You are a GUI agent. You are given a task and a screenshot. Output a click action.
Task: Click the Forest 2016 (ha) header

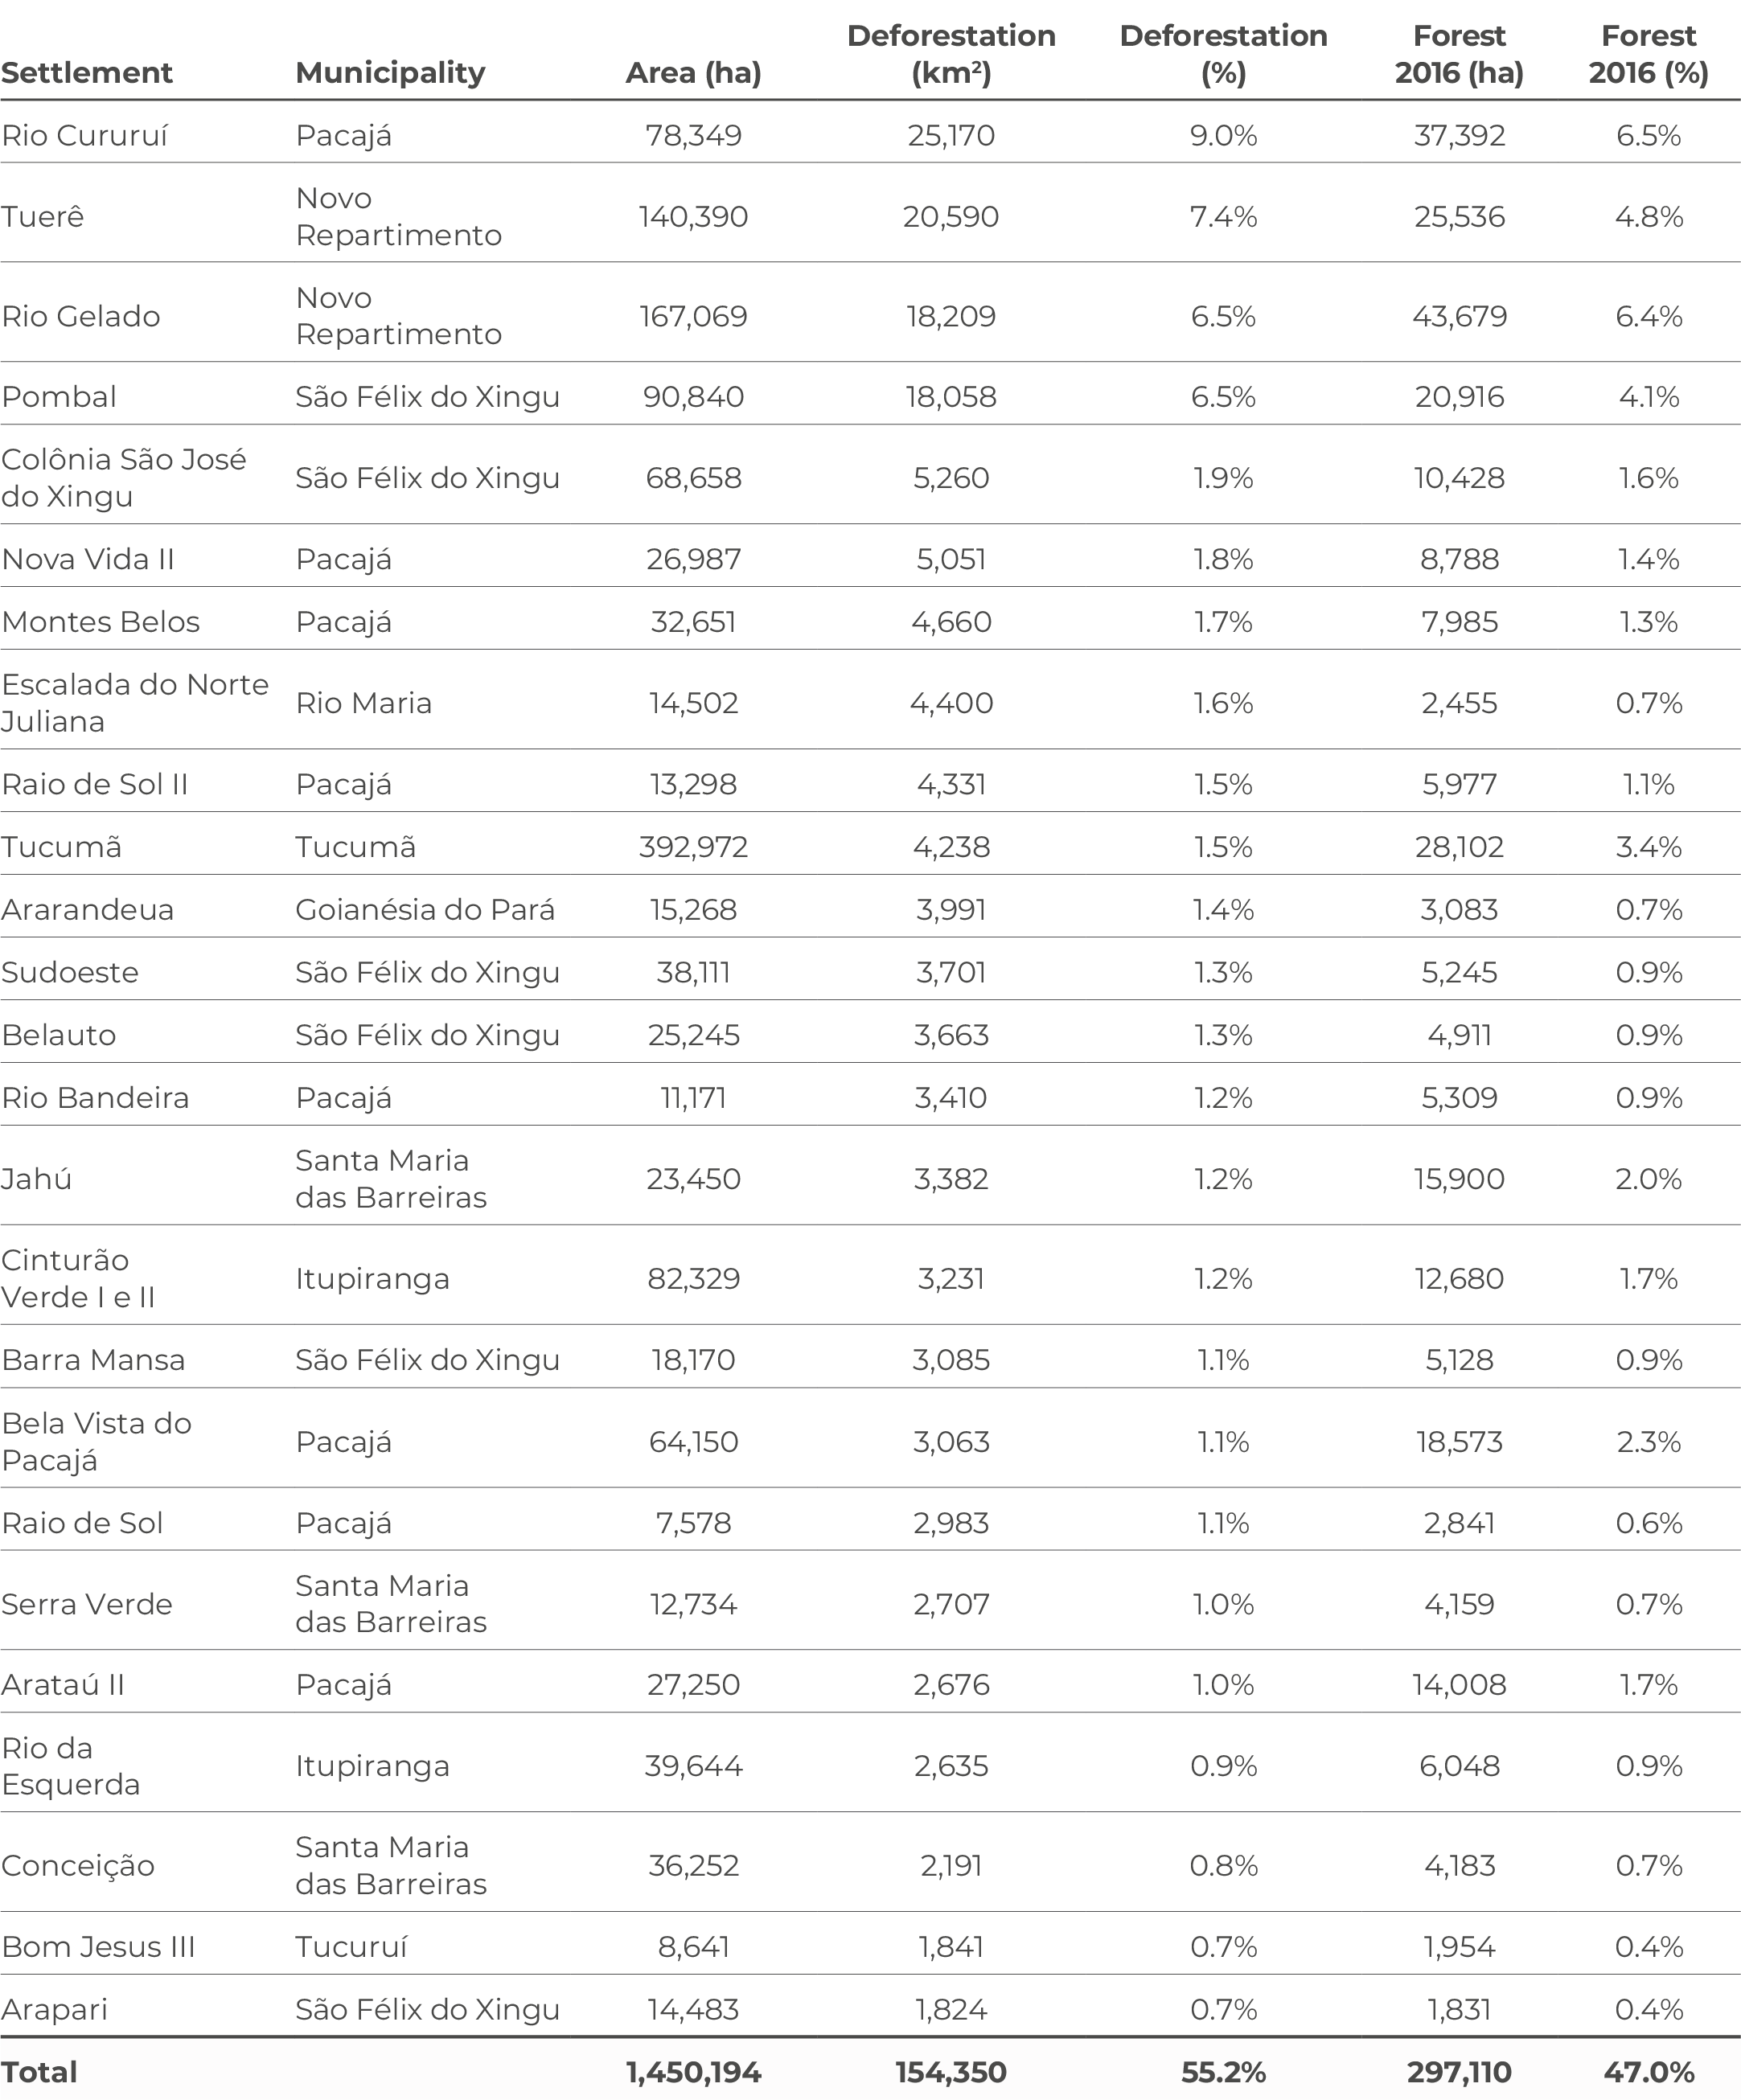[1459, 54]
